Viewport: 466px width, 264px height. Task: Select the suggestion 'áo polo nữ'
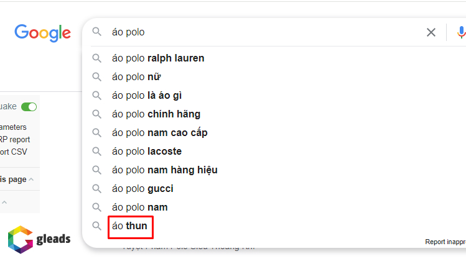pyautogui.click(x=137, y=77)
